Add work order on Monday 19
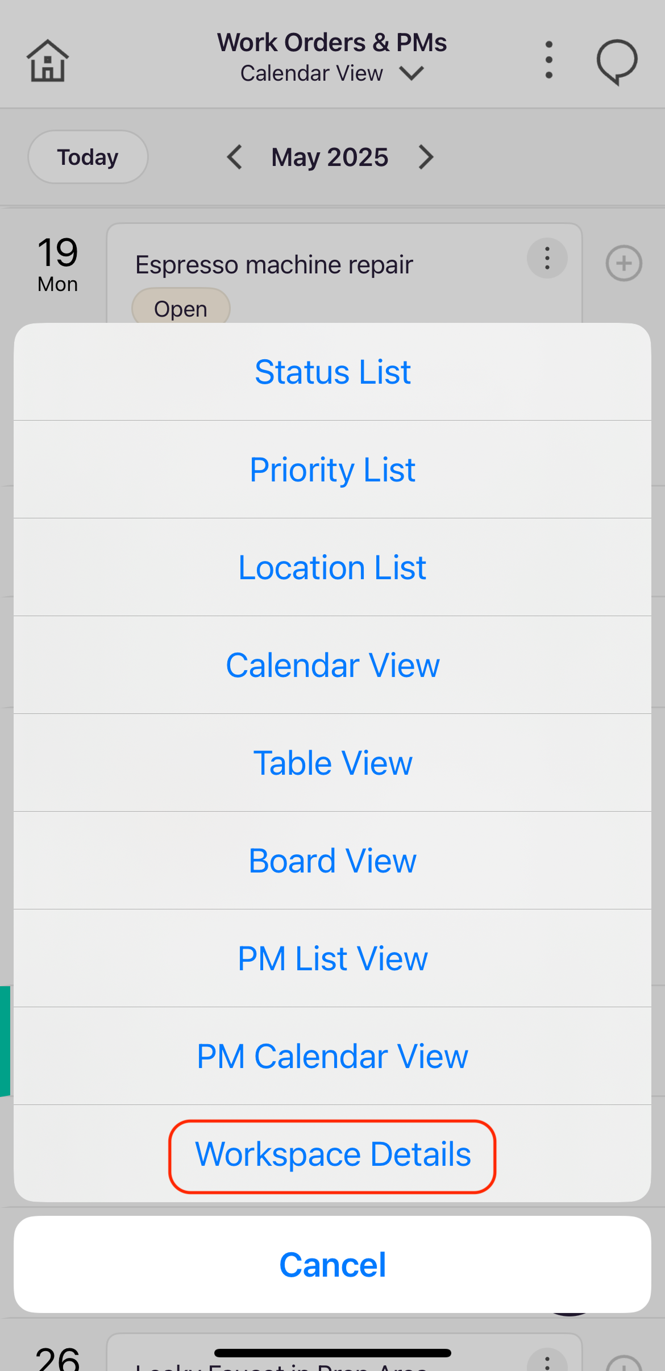Screen dimensions: 665x1371 (x=624, y=263)
